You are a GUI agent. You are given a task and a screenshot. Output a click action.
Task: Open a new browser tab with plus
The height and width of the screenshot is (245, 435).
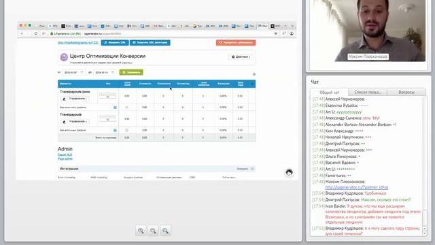(285, 26)
